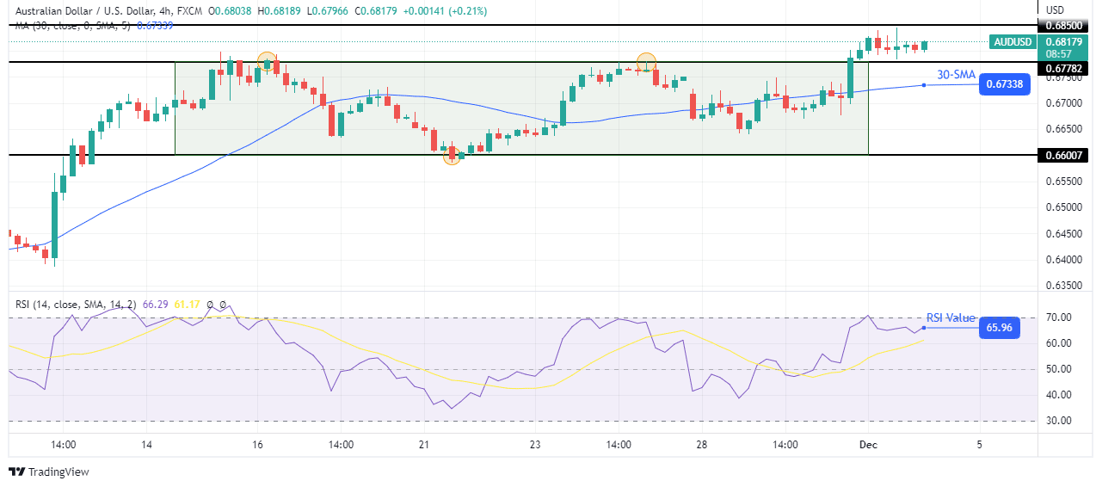Click the 70.00 RSI axis label
Image resolution: width=1096 pixels, height=487 pixels.
(x=1058, y=317)
